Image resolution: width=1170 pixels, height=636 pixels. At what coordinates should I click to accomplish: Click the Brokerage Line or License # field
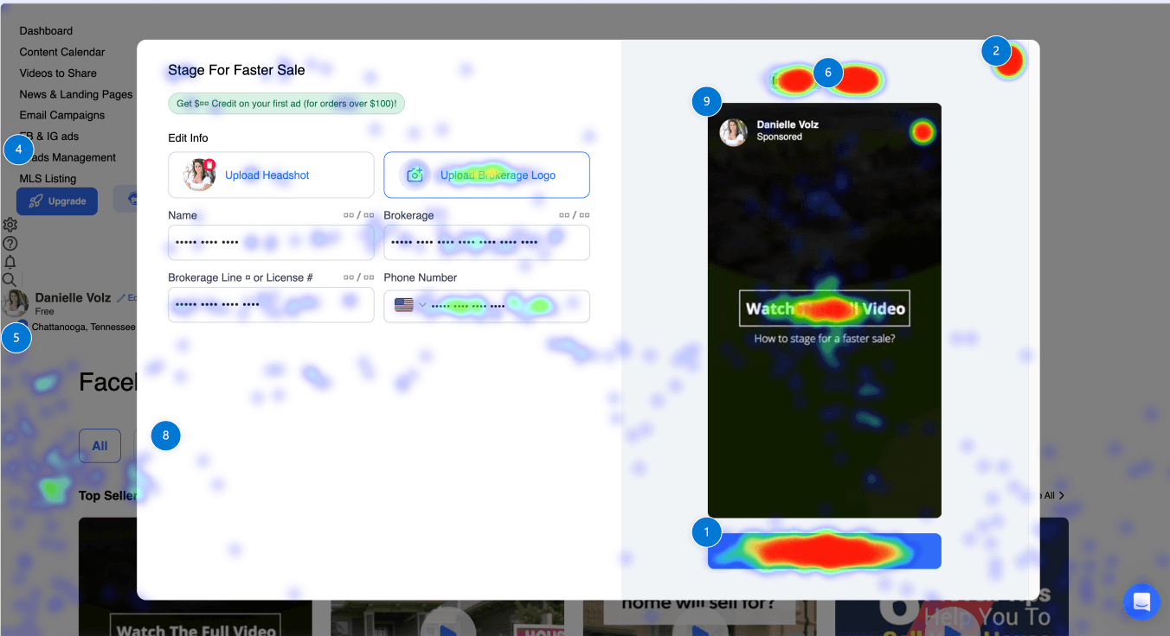(271, 305)
